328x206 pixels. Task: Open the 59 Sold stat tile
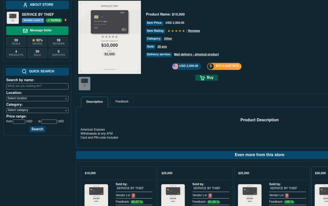[x=37, y=53]
